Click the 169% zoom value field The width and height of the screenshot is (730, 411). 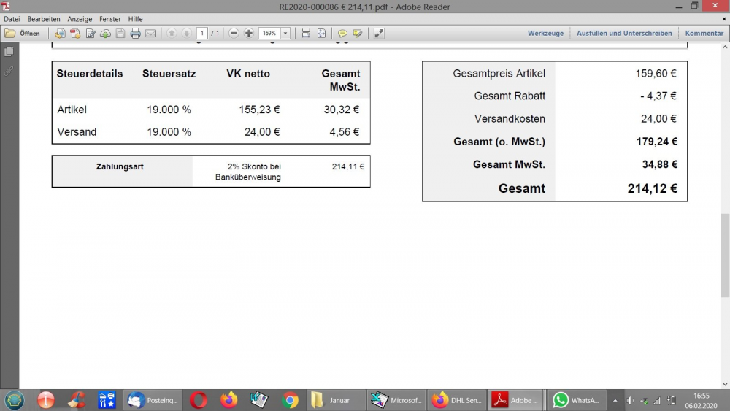[x=269, y=33]
